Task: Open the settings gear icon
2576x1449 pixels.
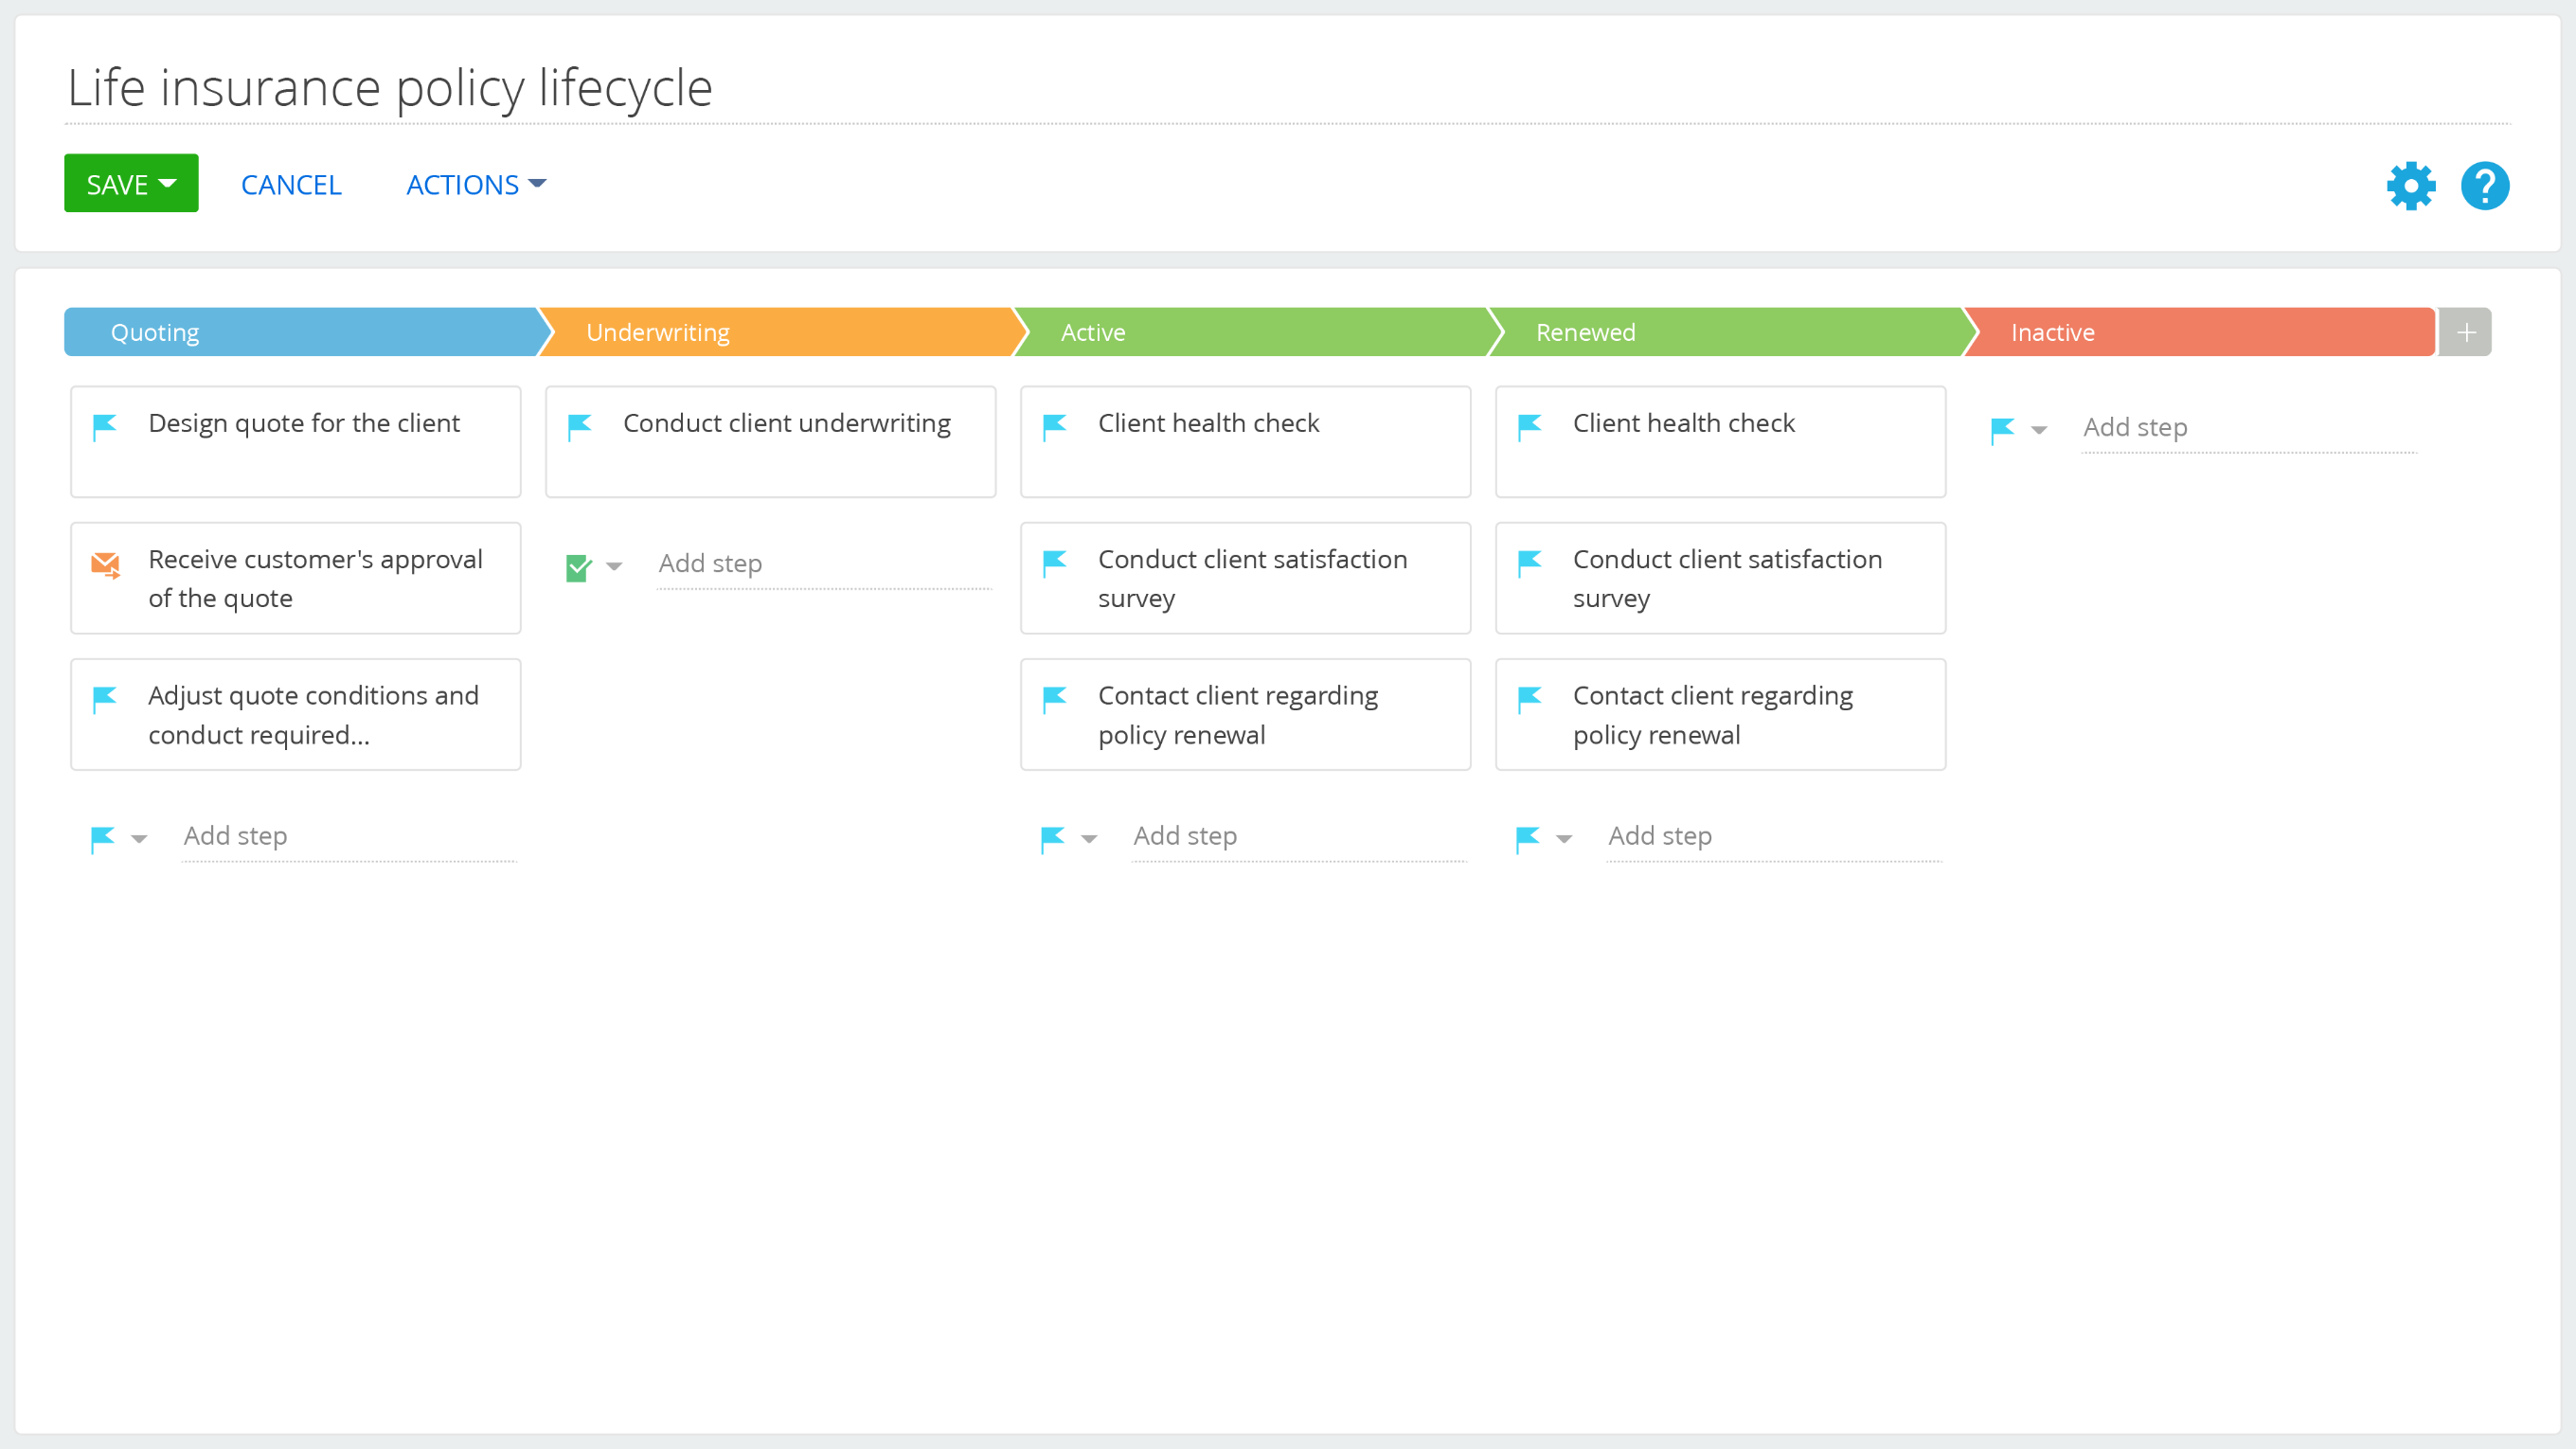Action: pos(2411,185)
